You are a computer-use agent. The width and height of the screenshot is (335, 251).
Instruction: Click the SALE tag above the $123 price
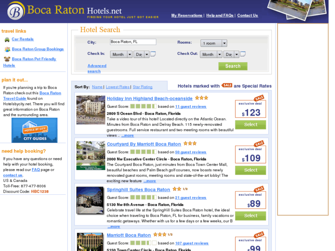[259, 98]
